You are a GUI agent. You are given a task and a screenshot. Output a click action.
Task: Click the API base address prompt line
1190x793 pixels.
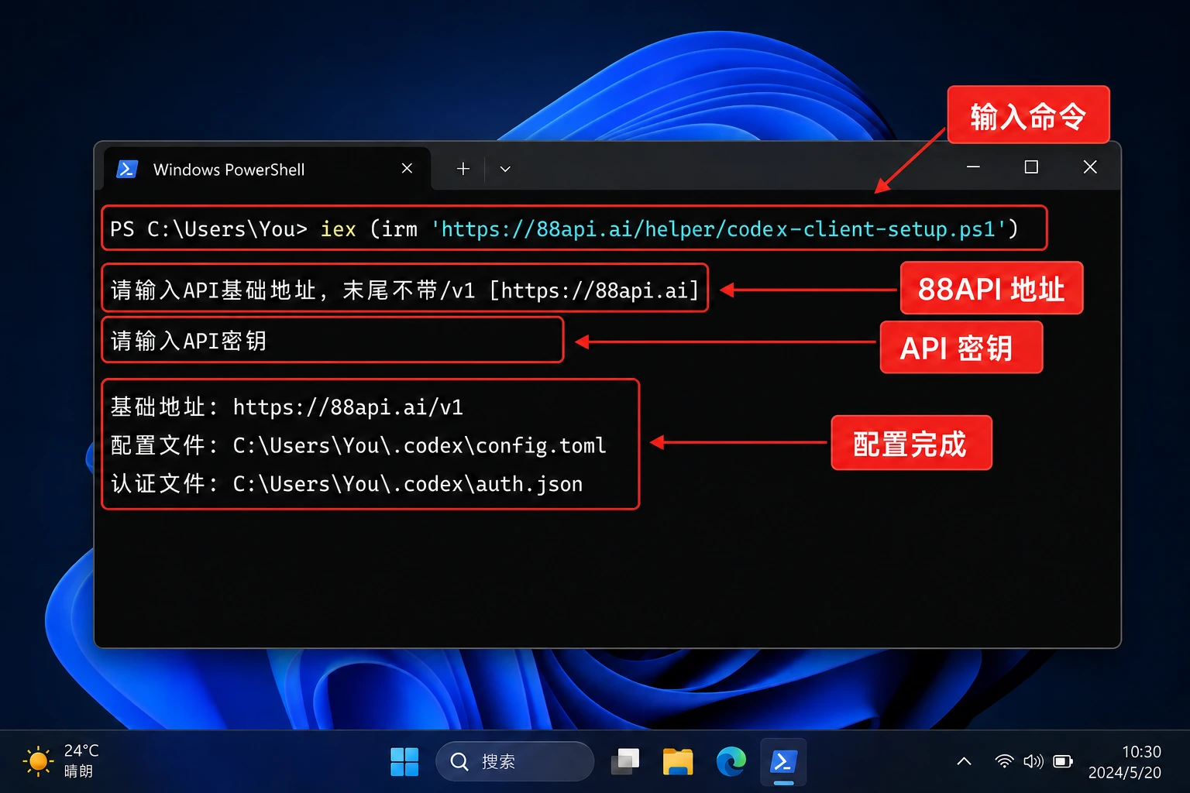click(x=405, y=290)
